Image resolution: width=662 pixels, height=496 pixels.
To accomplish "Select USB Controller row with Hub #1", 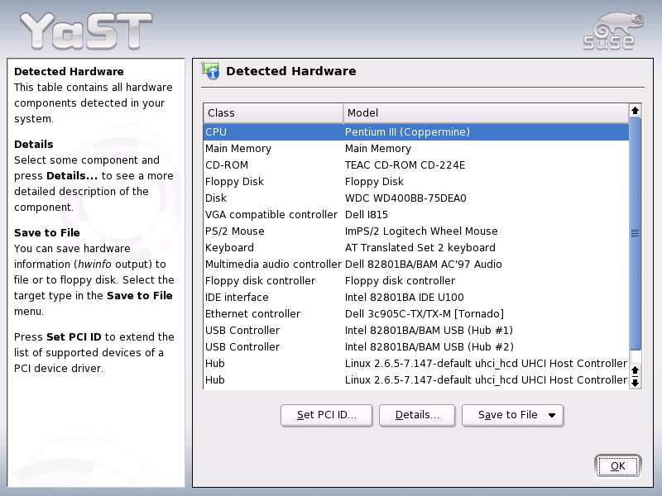I will (416, 330).
